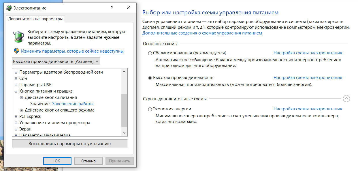Select the PCI Express tree item
This screenshot has height=171, width=358.
point(30,116)
